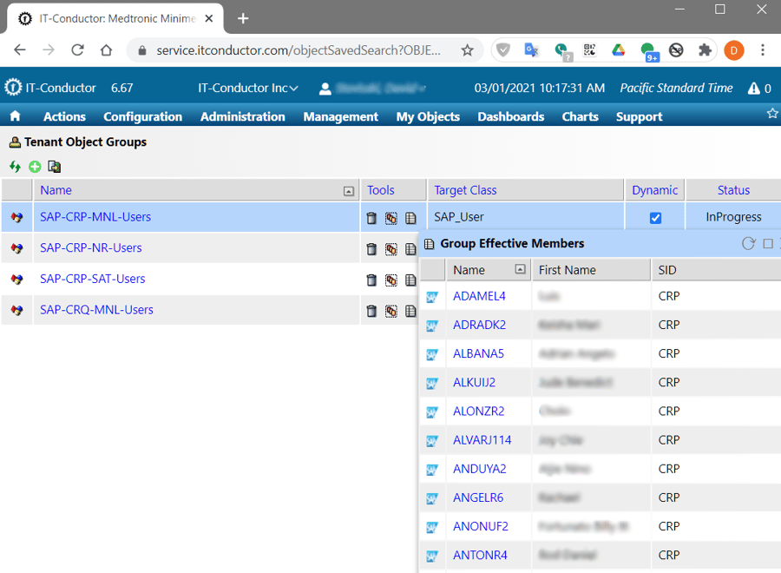Screen dimensions: 781x573
Task: Refresh the Group Effective Members panel
Action: click(749, 243)
